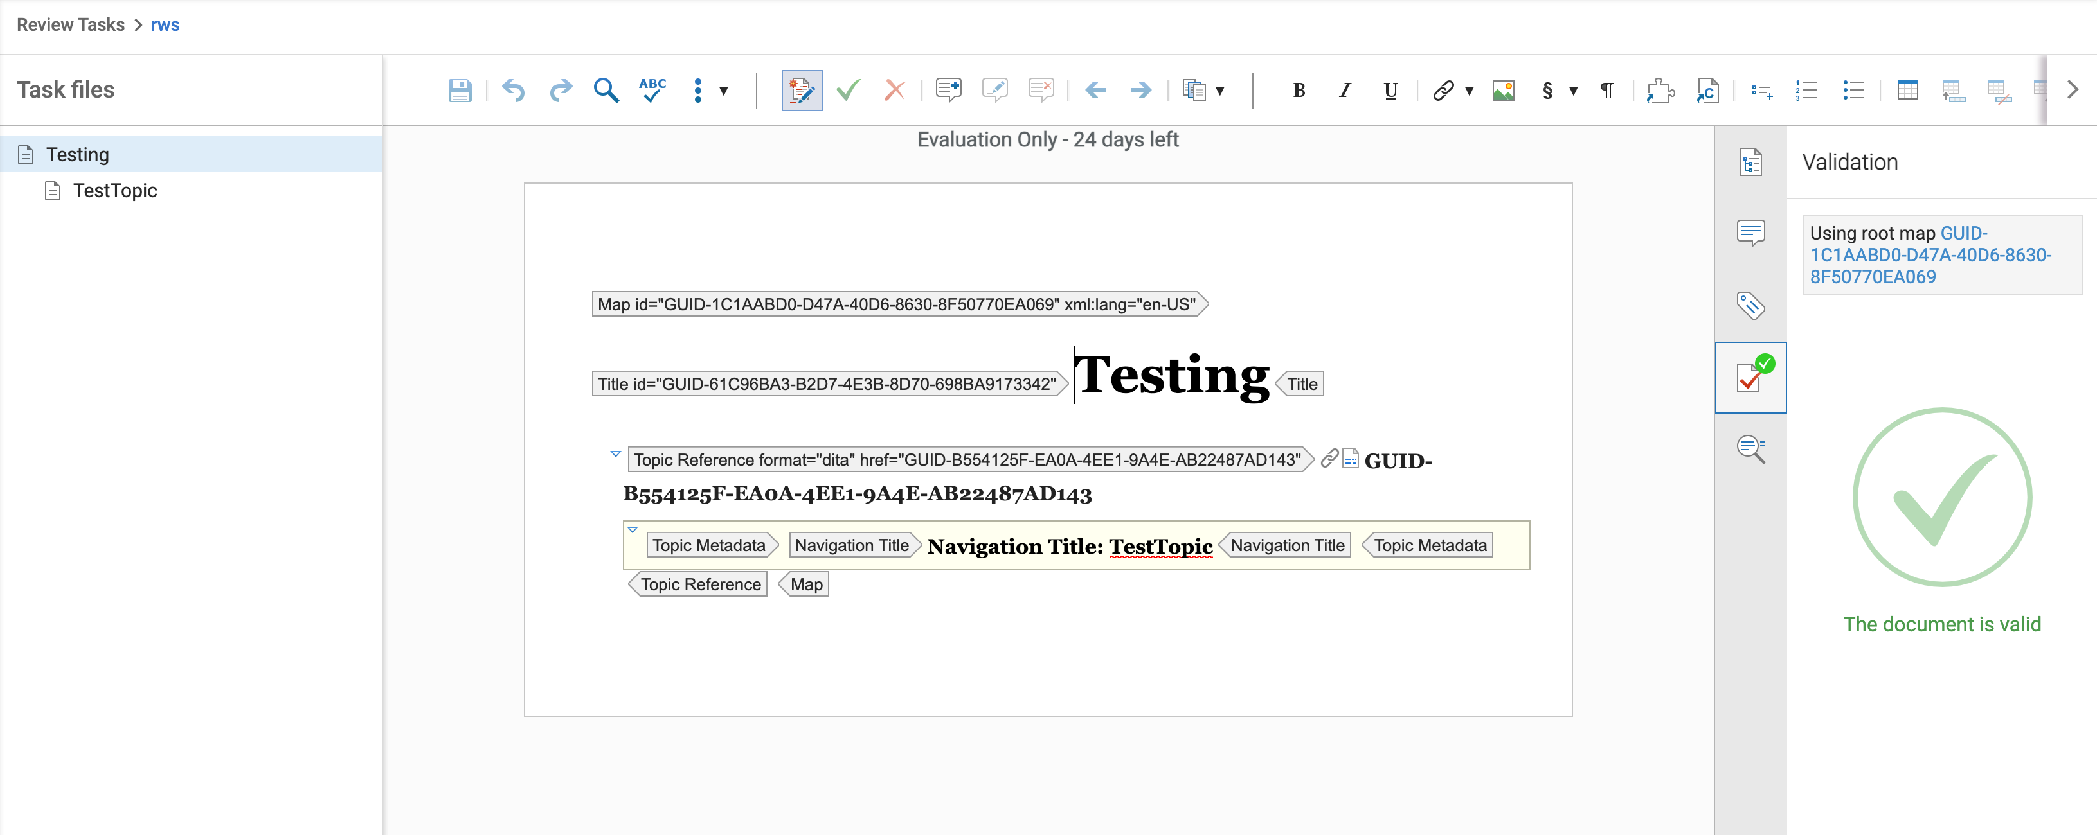Insert a table
Screen dimensions: 2097x835
[1907, 91]
